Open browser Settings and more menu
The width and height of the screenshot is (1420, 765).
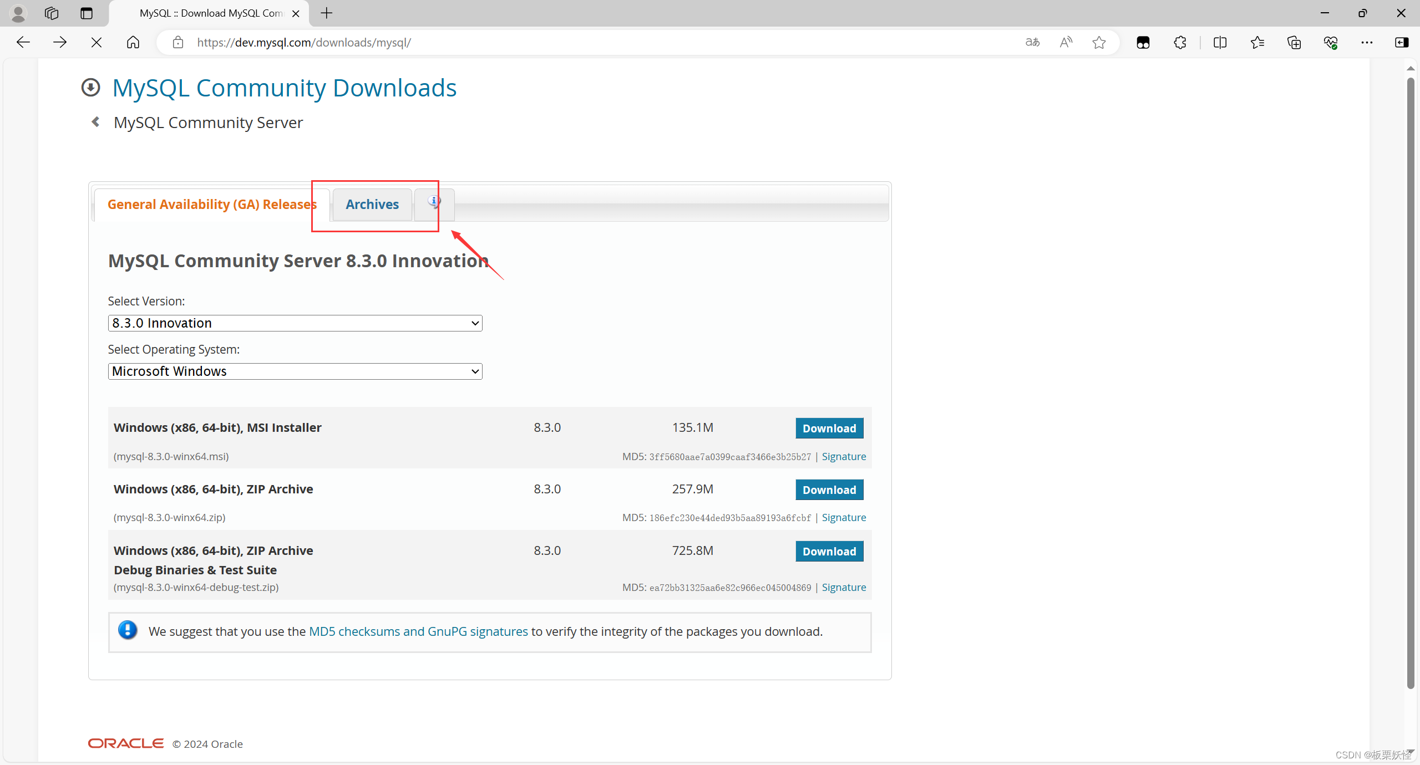click(x=1367, y=42)
